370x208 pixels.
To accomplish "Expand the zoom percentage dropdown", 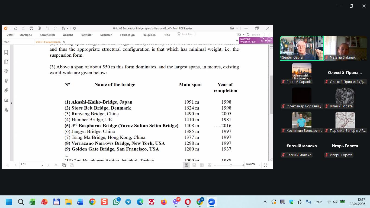I will (259, 165).
